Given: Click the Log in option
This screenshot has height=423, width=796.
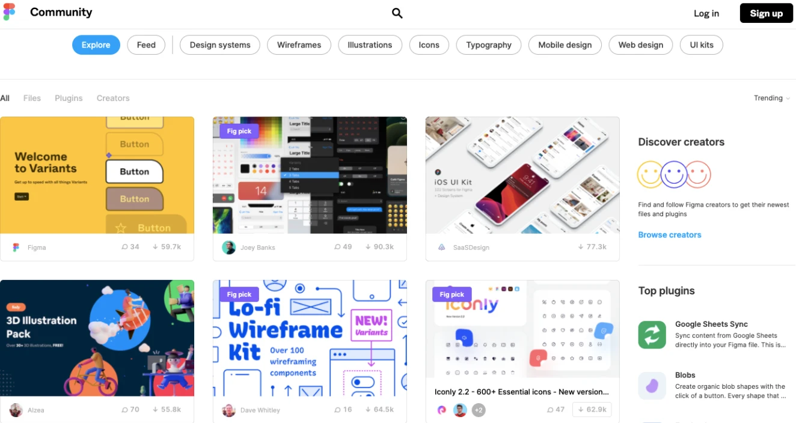Looking at the screenshot, I should [x=706, y=13].
